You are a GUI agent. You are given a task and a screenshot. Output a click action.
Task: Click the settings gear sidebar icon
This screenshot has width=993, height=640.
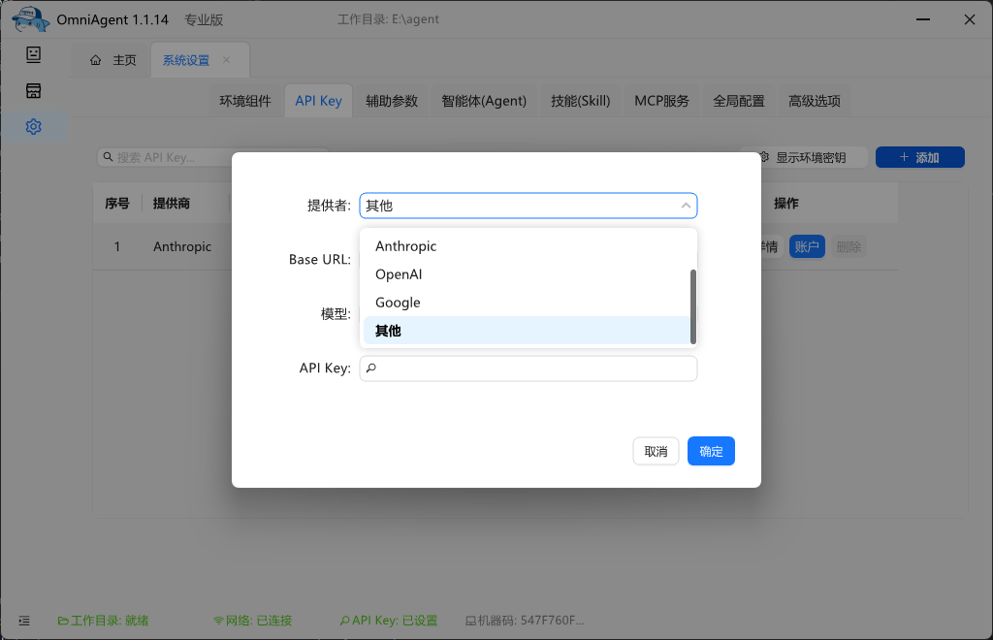34,127
